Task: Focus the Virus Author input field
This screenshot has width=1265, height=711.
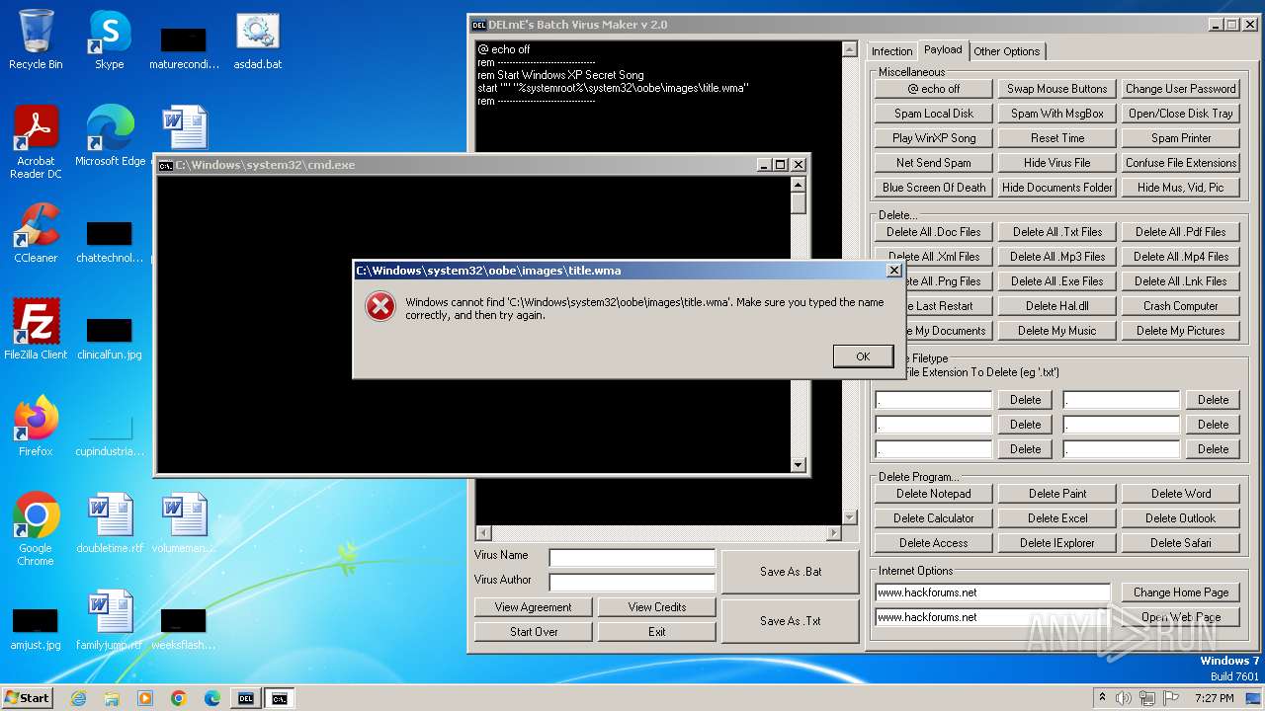Action: click(632, 583)
